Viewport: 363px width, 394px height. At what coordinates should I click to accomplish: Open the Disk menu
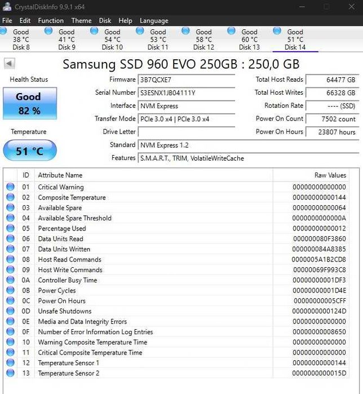105,21
